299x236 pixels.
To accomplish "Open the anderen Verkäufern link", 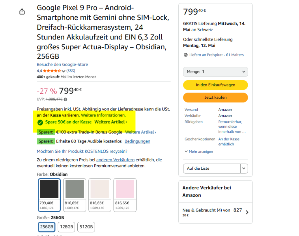I will tap(115, 160).
